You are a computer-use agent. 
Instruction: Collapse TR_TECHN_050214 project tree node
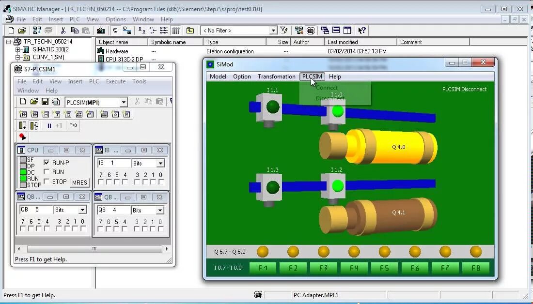[x=9, y=42]
